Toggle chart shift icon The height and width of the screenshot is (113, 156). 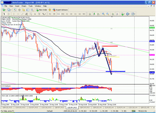[x=117, y=14]
